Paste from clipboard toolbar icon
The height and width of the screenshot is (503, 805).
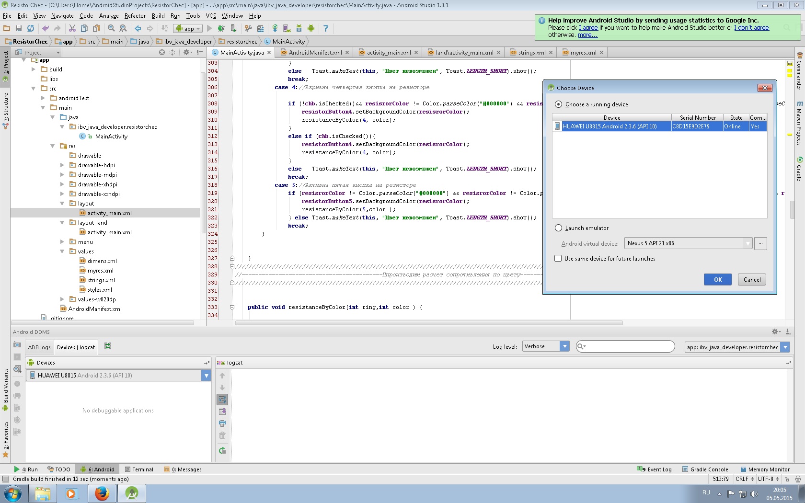coord(96,28)
